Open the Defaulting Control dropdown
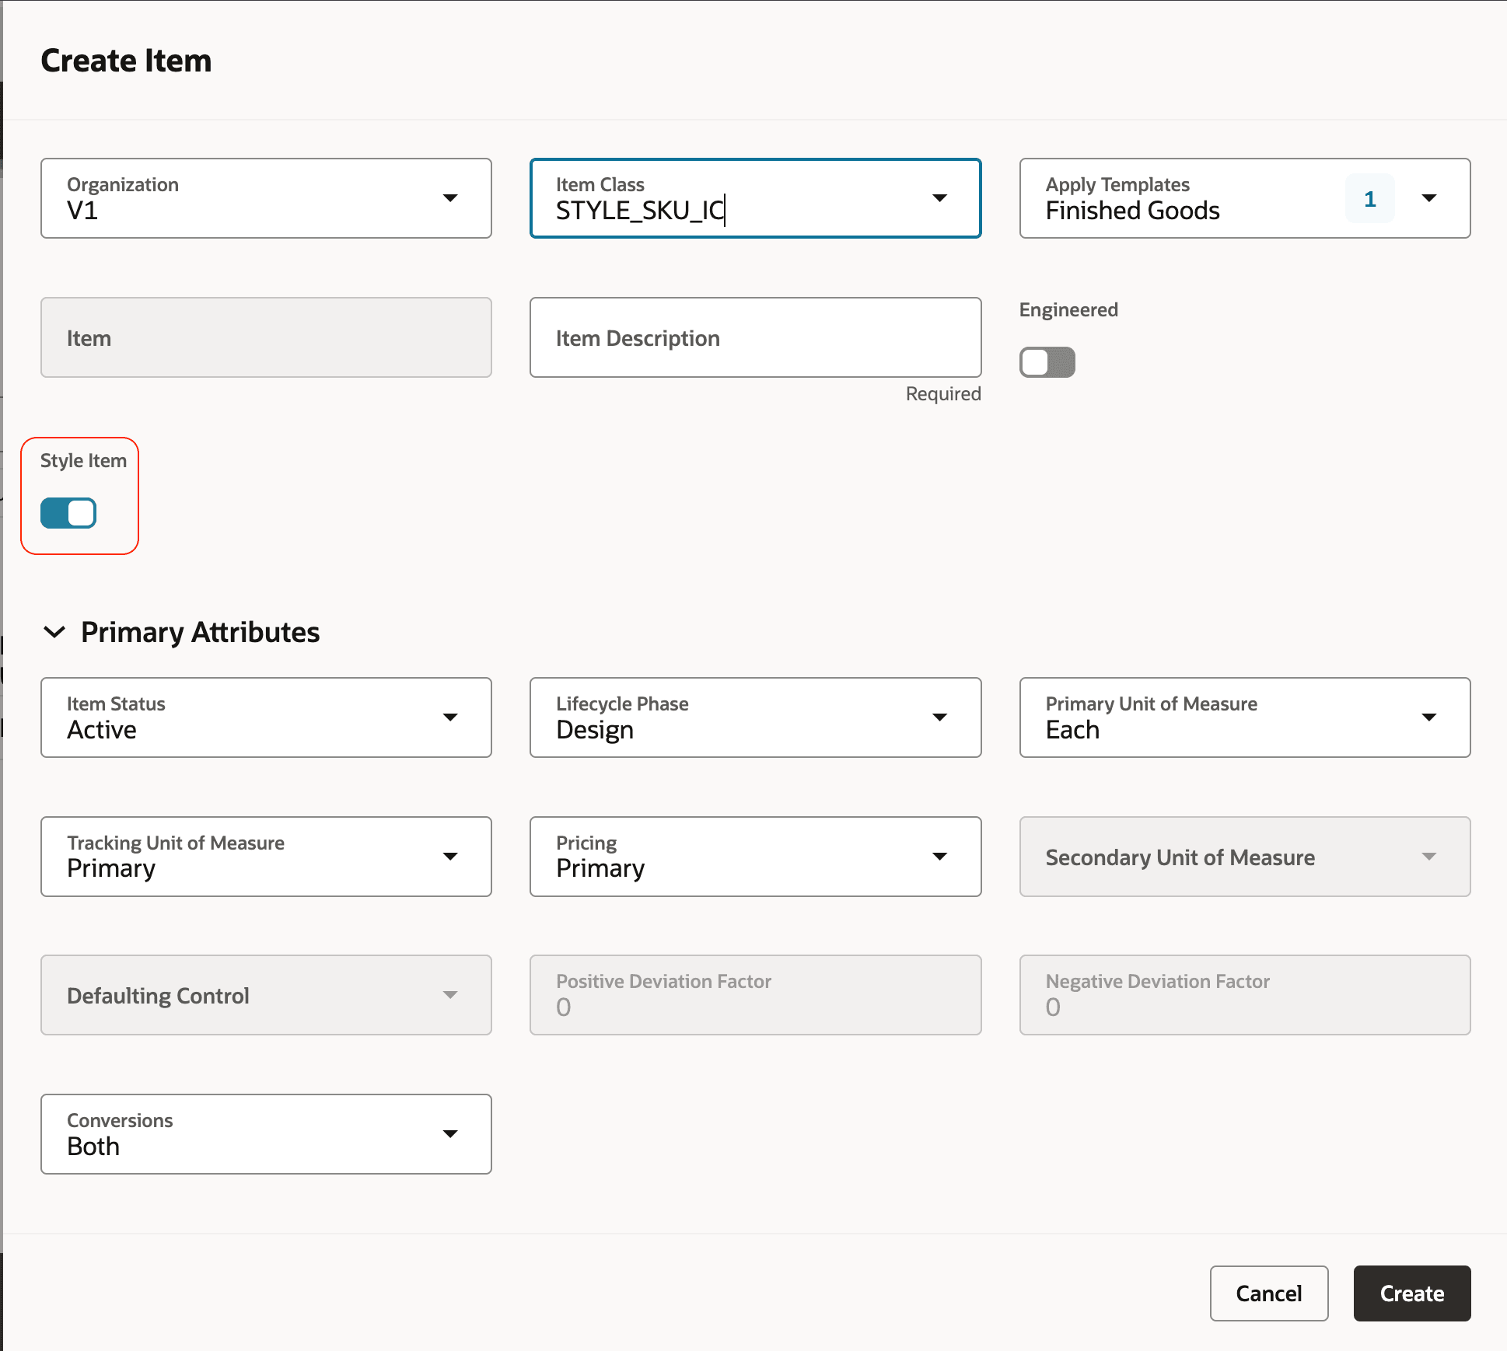The image size is (1507, 1351). point(451,994)
